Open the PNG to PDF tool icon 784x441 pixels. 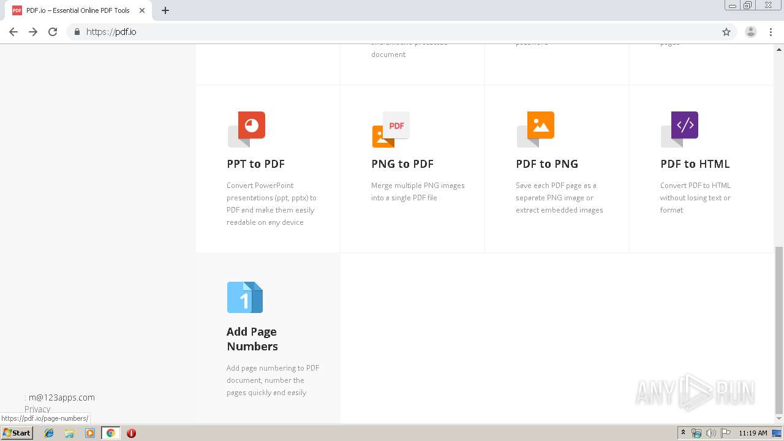(x=391, y=129)
